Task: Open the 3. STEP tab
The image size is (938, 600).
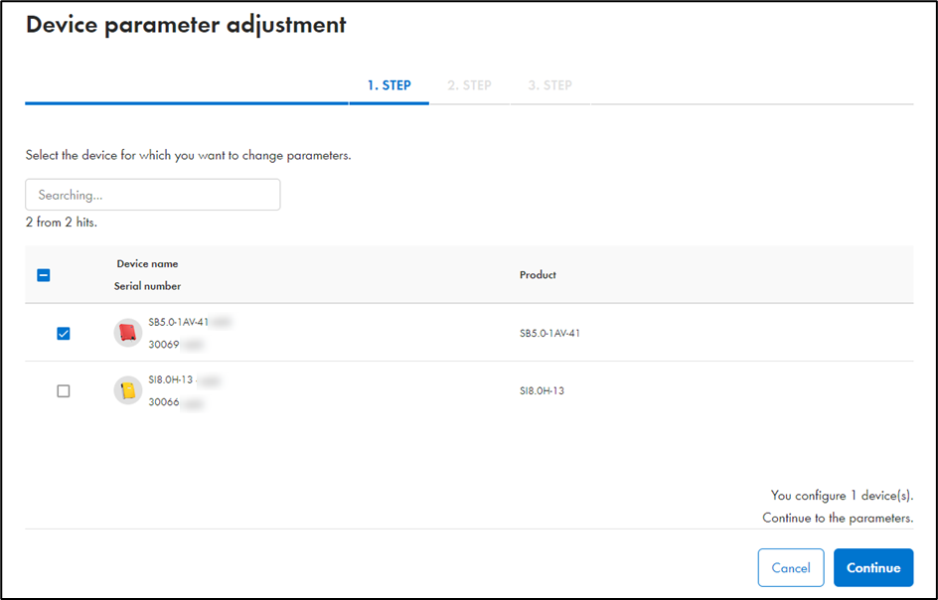Action: (549, 85)
